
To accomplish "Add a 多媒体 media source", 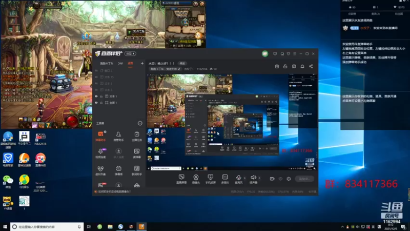I will point(225,179).
